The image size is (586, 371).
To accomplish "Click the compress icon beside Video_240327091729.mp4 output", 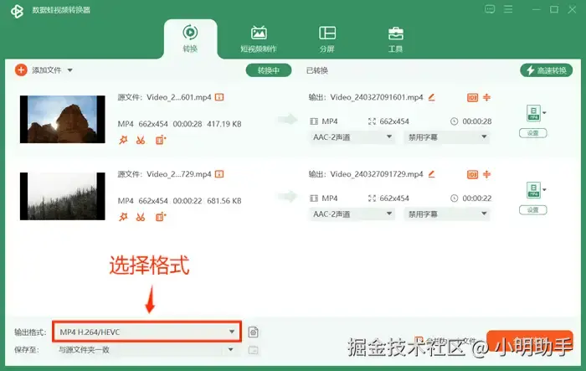I will (486, 174).
